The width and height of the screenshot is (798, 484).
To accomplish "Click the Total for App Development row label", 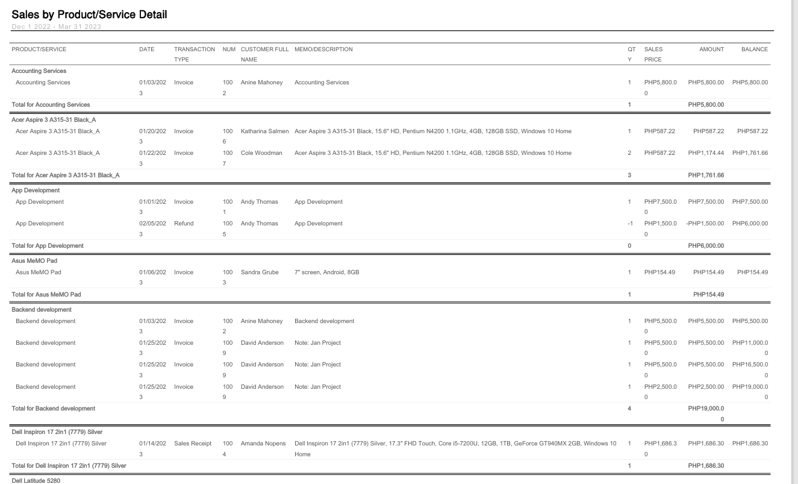I will pyautogui.click(x=48, y=246).
